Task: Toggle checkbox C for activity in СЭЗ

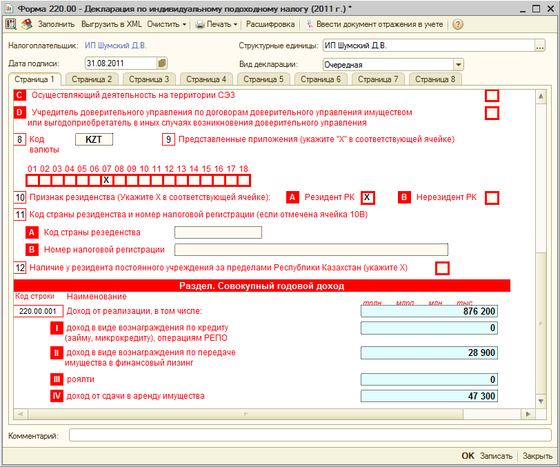Action: (492, 96)
